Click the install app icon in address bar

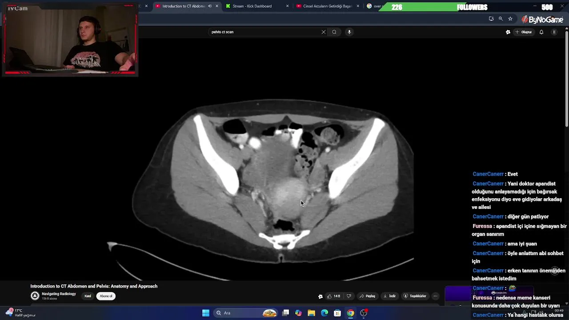(491, 19)
